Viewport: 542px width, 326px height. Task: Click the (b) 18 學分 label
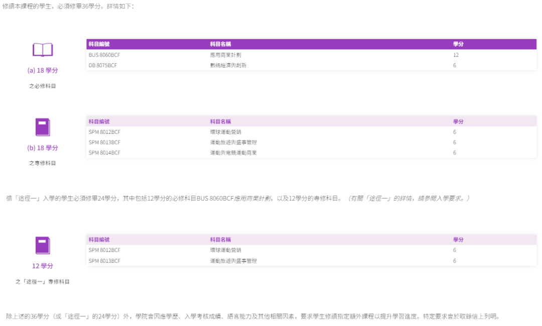[x=43, y=148]
